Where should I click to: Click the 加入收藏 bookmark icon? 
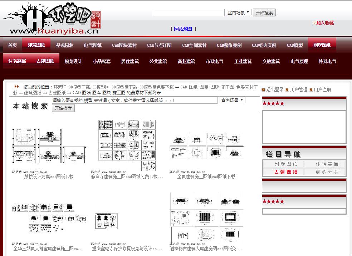pos(314,22)
